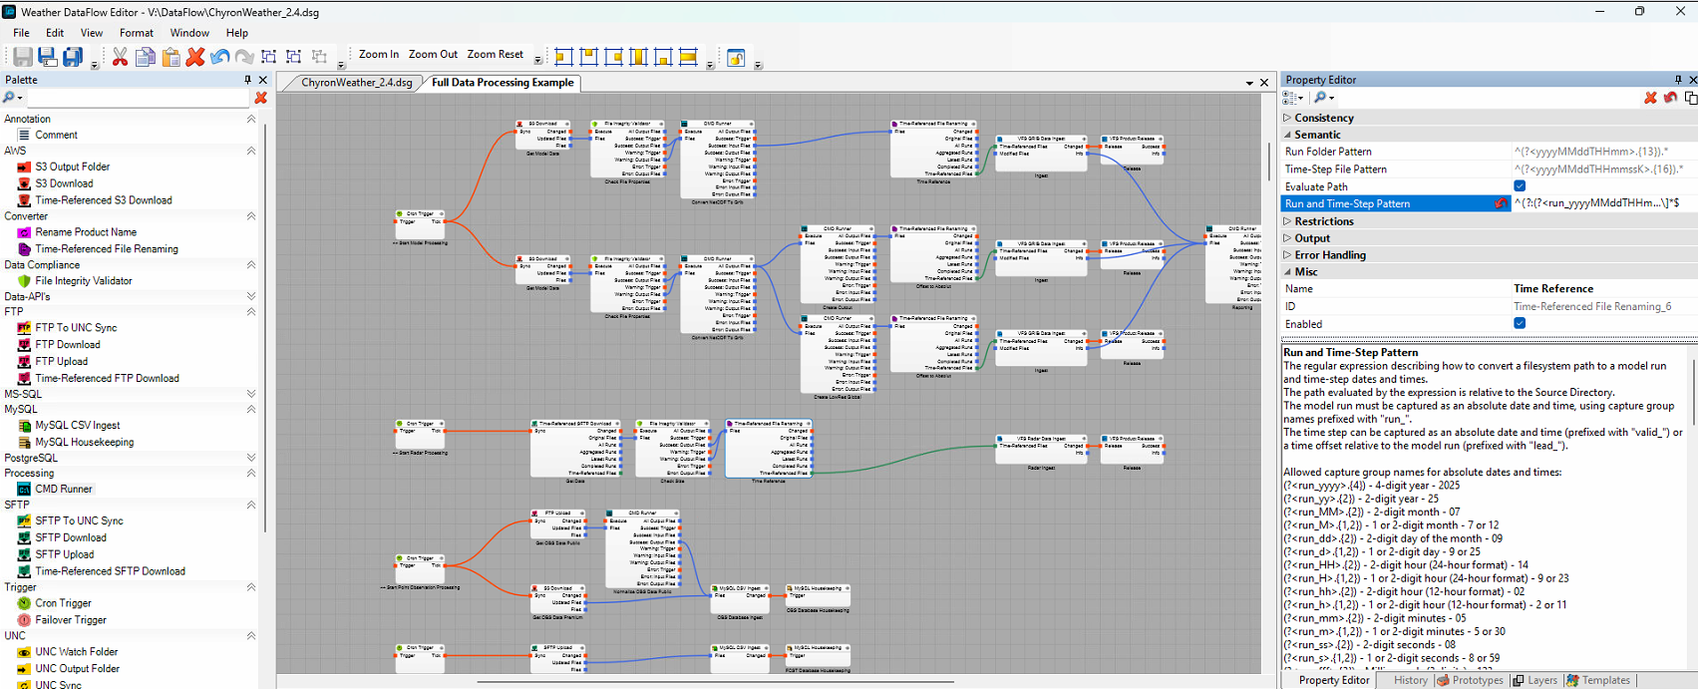This screenshot has height=689, width=1698.
Task: Toggle the Enabled checkbox
Action: point(1520,323)
